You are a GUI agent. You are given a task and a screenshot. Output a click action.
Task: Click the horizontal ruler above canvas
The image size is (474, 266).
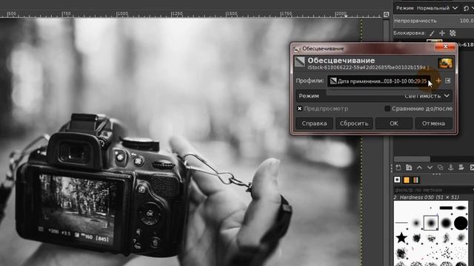tap(190, 14)
